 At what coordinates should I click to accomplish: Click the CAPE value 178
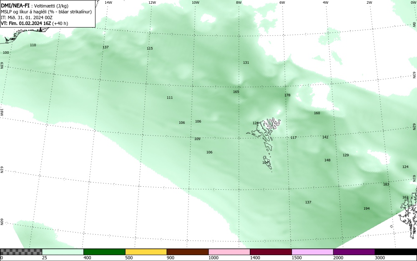click(x=287, y=95)
